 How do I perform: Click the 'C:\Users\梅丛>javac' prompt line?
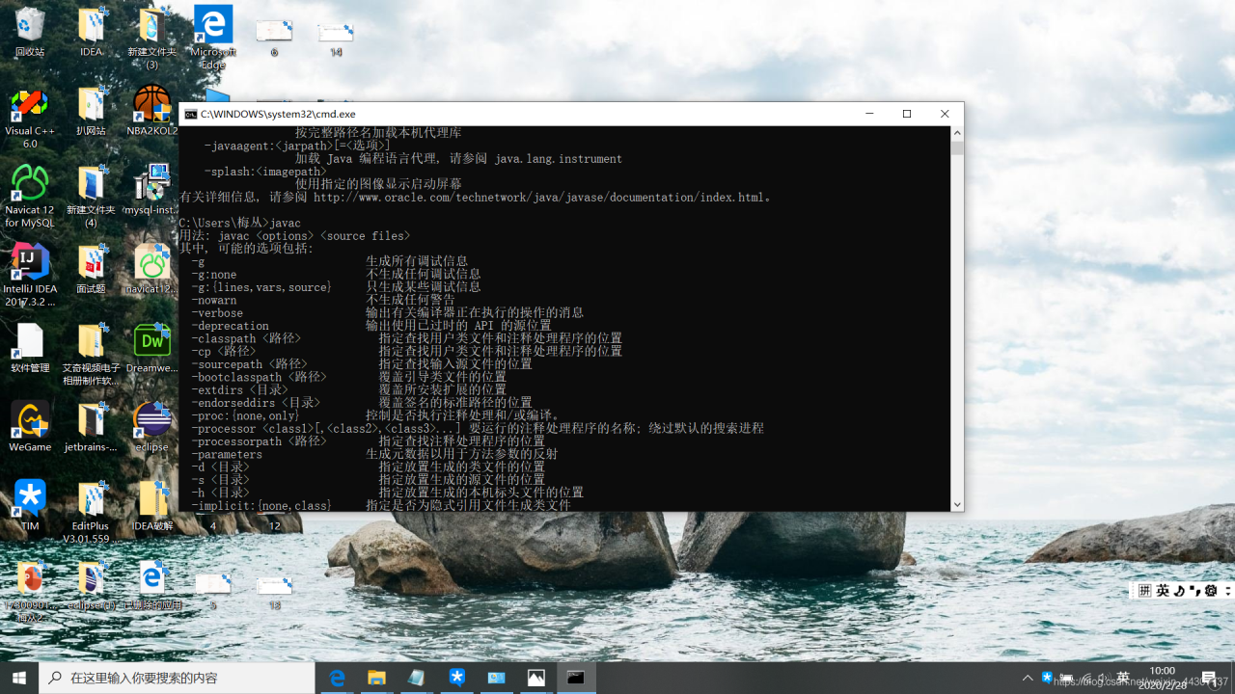click(240, 223)
